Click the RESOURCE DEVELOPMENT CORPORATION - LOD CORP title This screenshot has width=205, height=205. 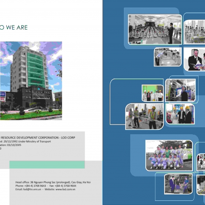click(38, 137)
